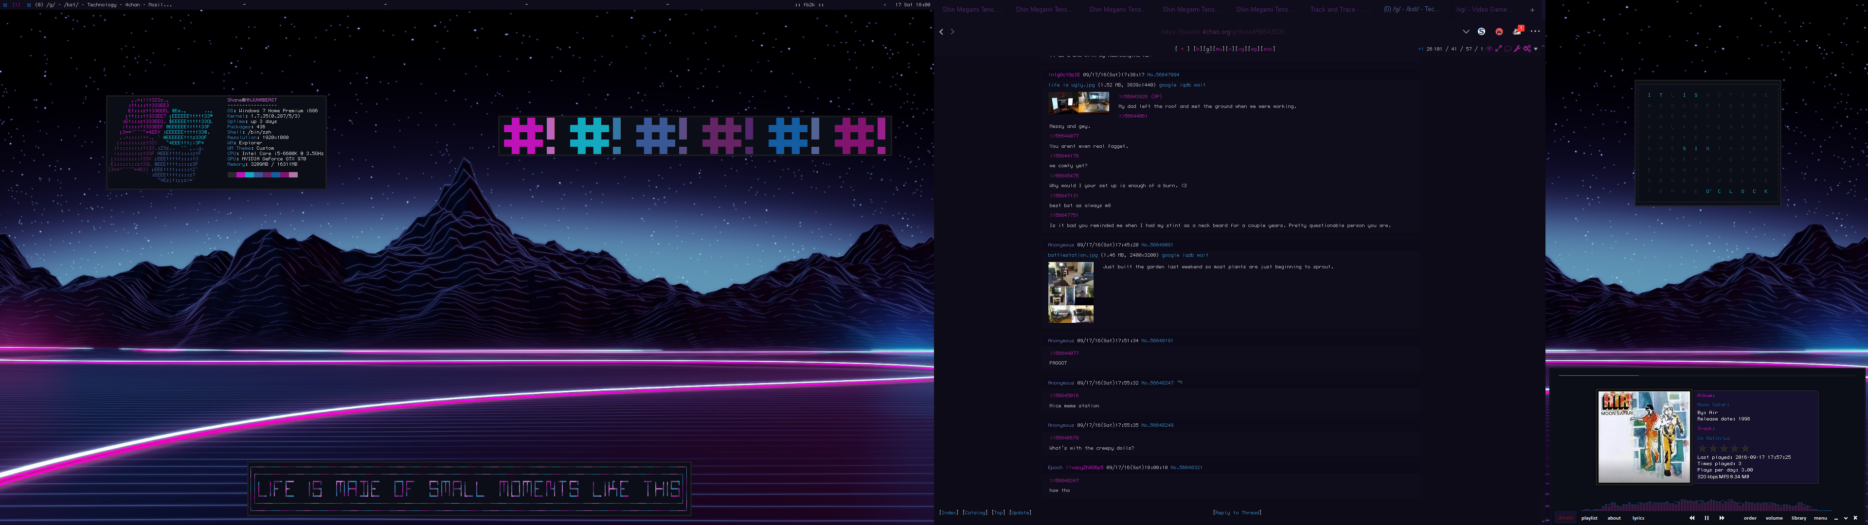Toggle thread visibility with the eye icon

coord(1490,49)
